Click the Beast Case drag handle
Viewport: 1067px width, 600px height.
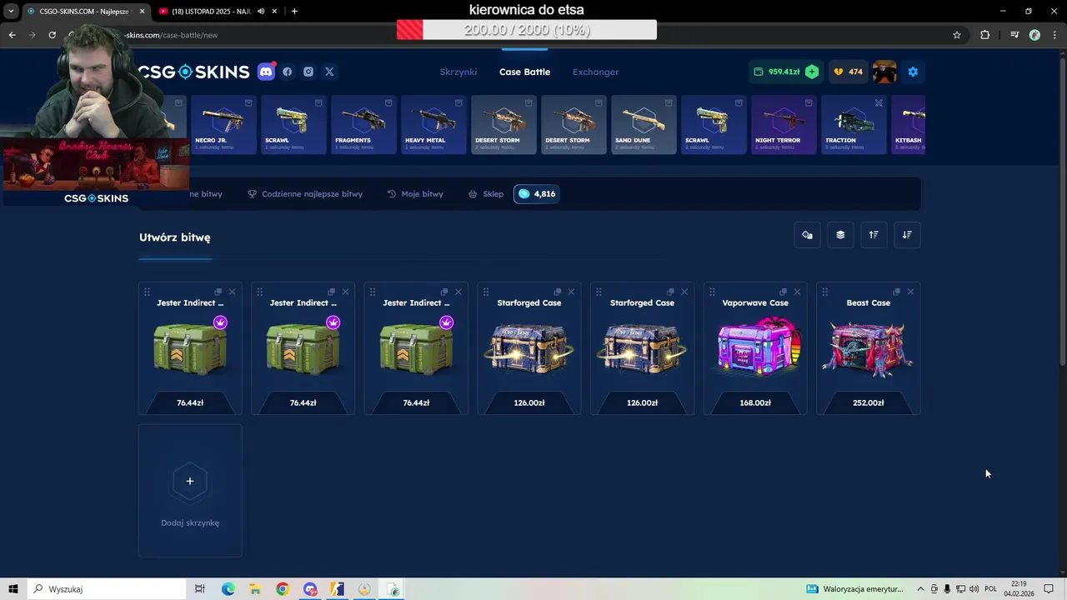(x=824, y=292)
